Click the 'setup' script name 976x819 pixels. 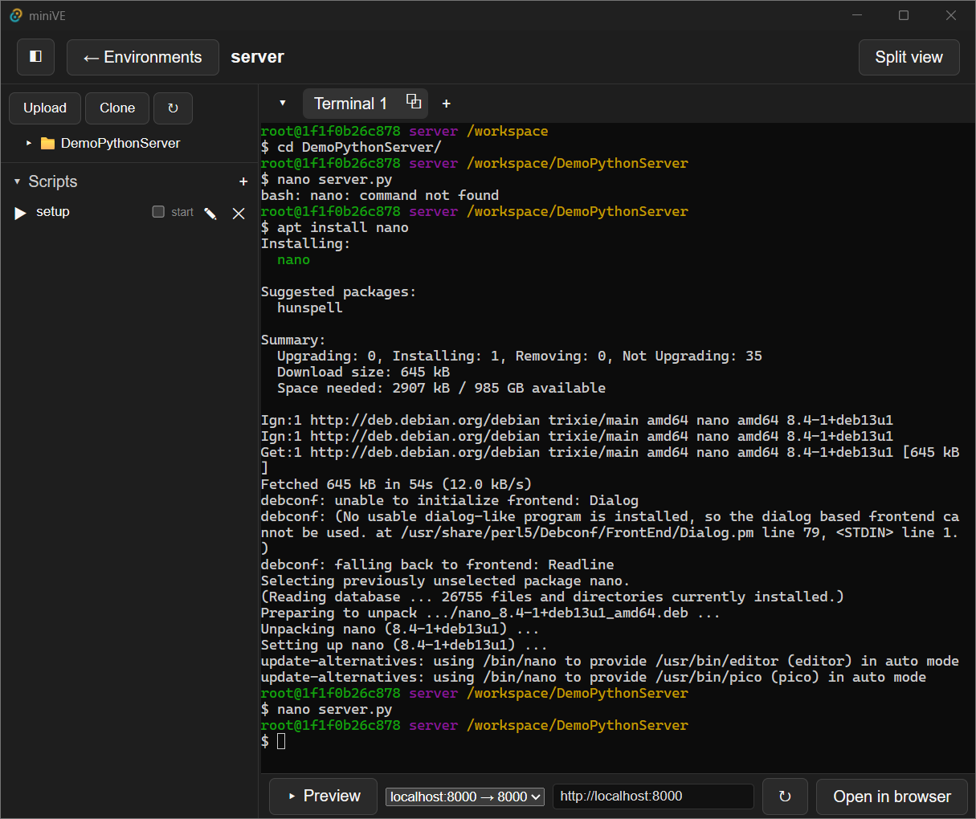[x=53, y=212]
